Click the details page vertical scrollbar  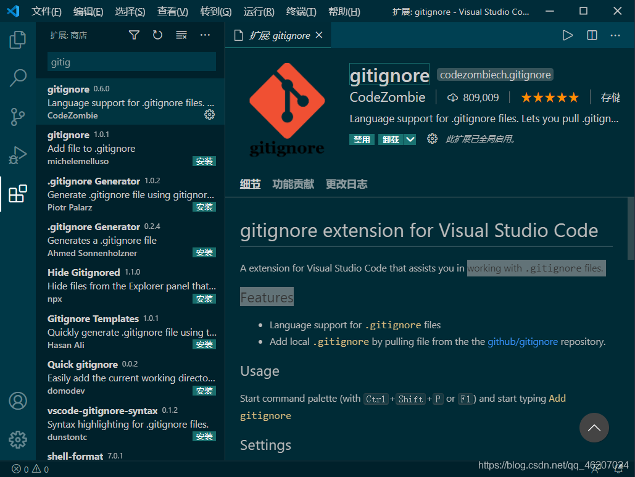pos(631,229)
